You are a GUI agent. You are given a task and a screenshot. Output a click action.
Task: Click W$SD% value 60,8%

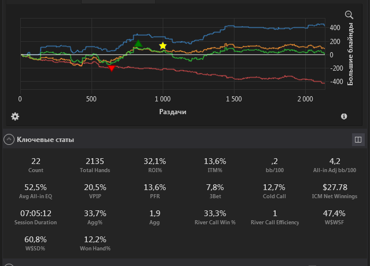(x=35, y=239)
